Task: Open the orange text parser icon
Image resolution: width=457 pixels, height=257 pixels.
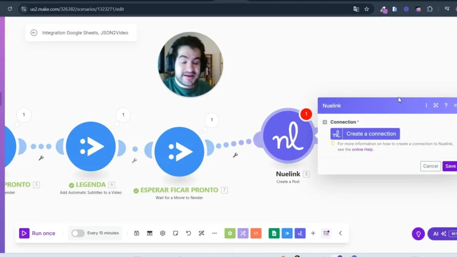Action: pos(256,233)
